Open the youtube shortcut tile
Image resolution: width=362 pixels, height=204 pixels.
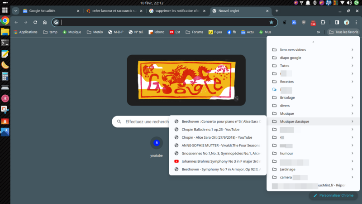point(157,146)
